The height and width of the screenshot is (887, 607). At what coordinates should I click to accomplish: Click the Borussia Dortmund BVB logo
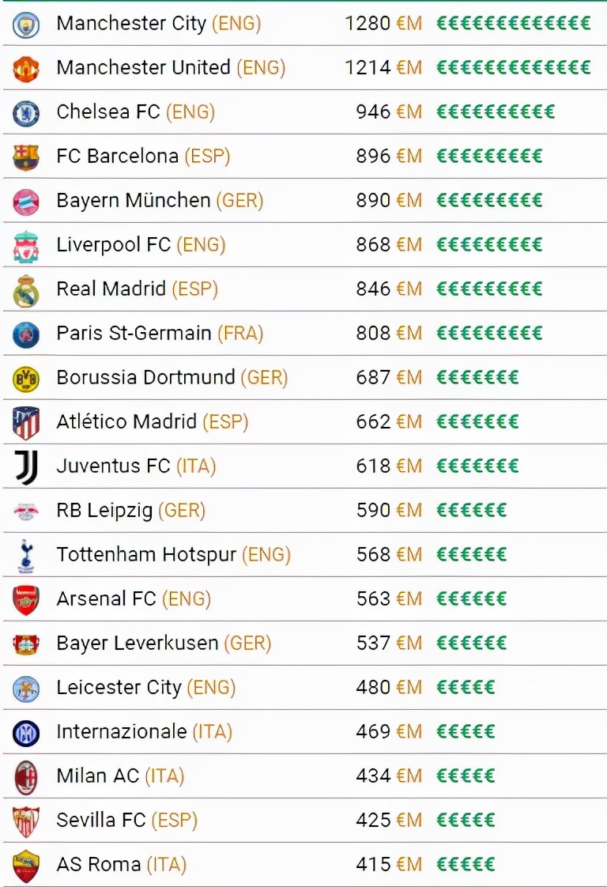[26, 379]
